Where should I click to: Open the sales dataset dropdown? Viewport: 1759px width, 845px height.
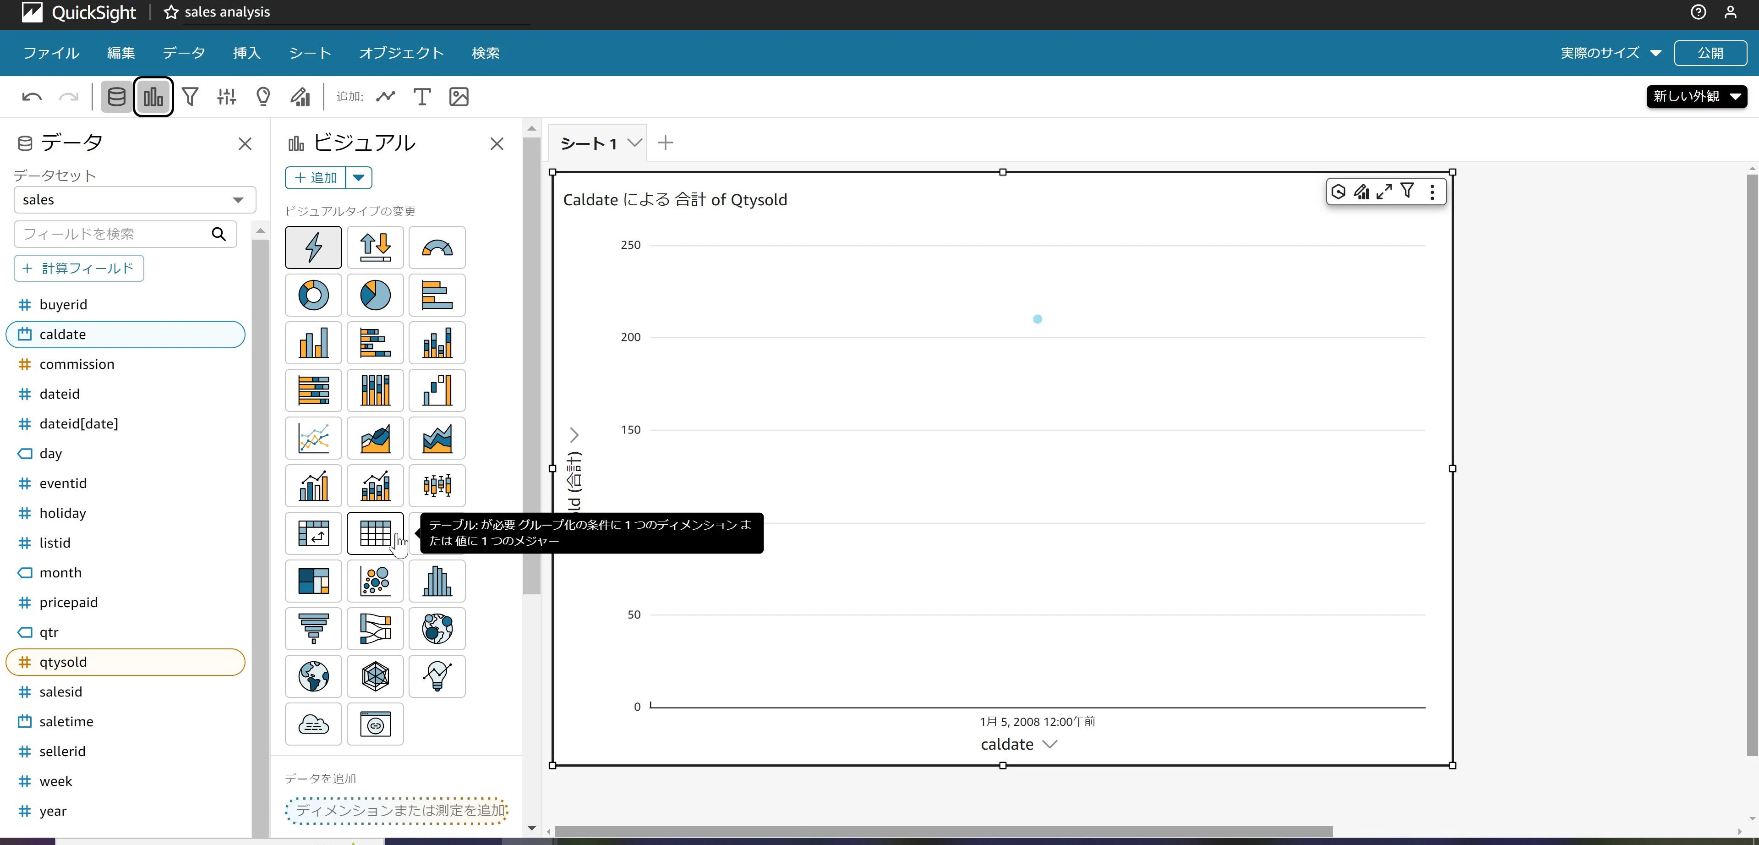click(x=135, y=200)
